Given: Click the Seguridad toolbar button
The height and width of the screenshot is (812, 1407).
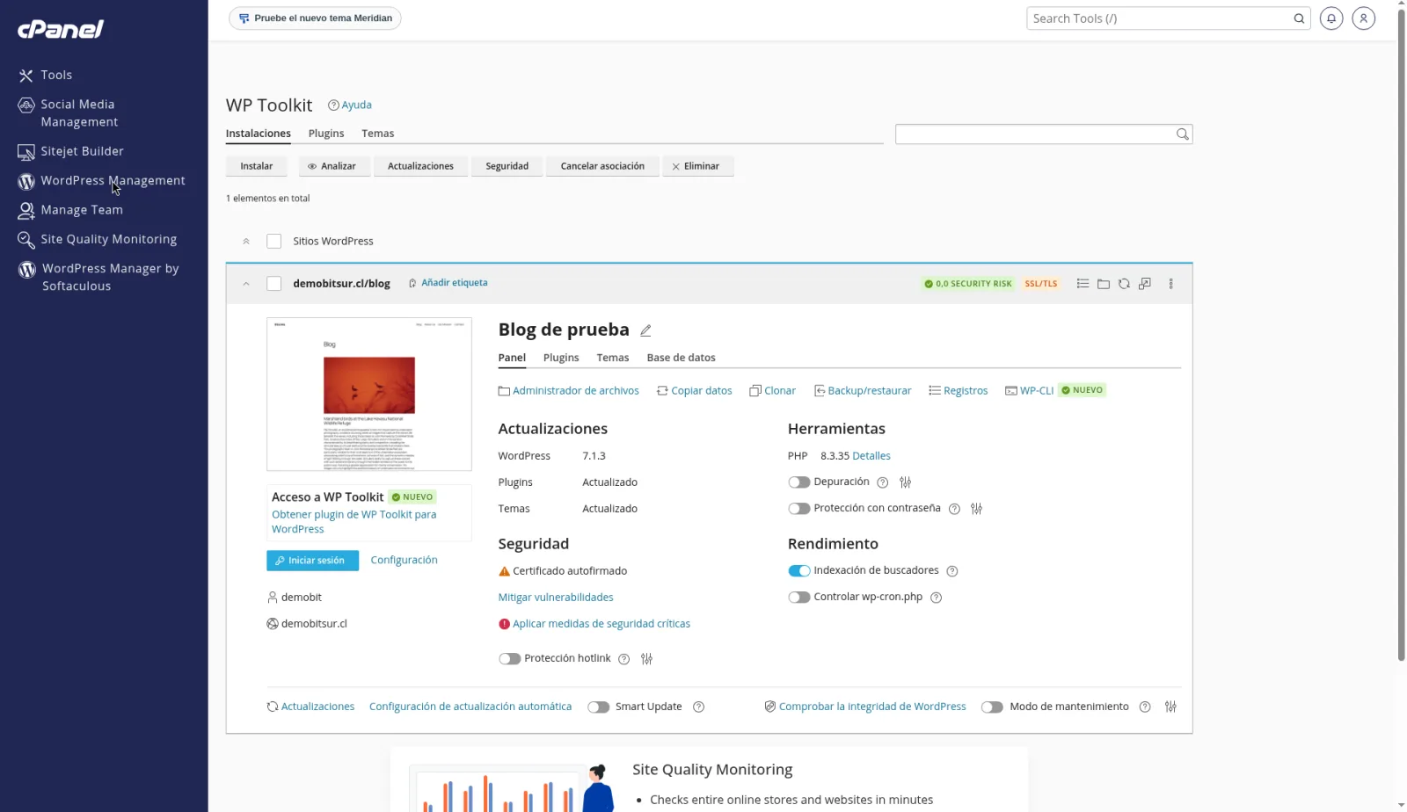Looking at the screenshot, I should (507, 166).
